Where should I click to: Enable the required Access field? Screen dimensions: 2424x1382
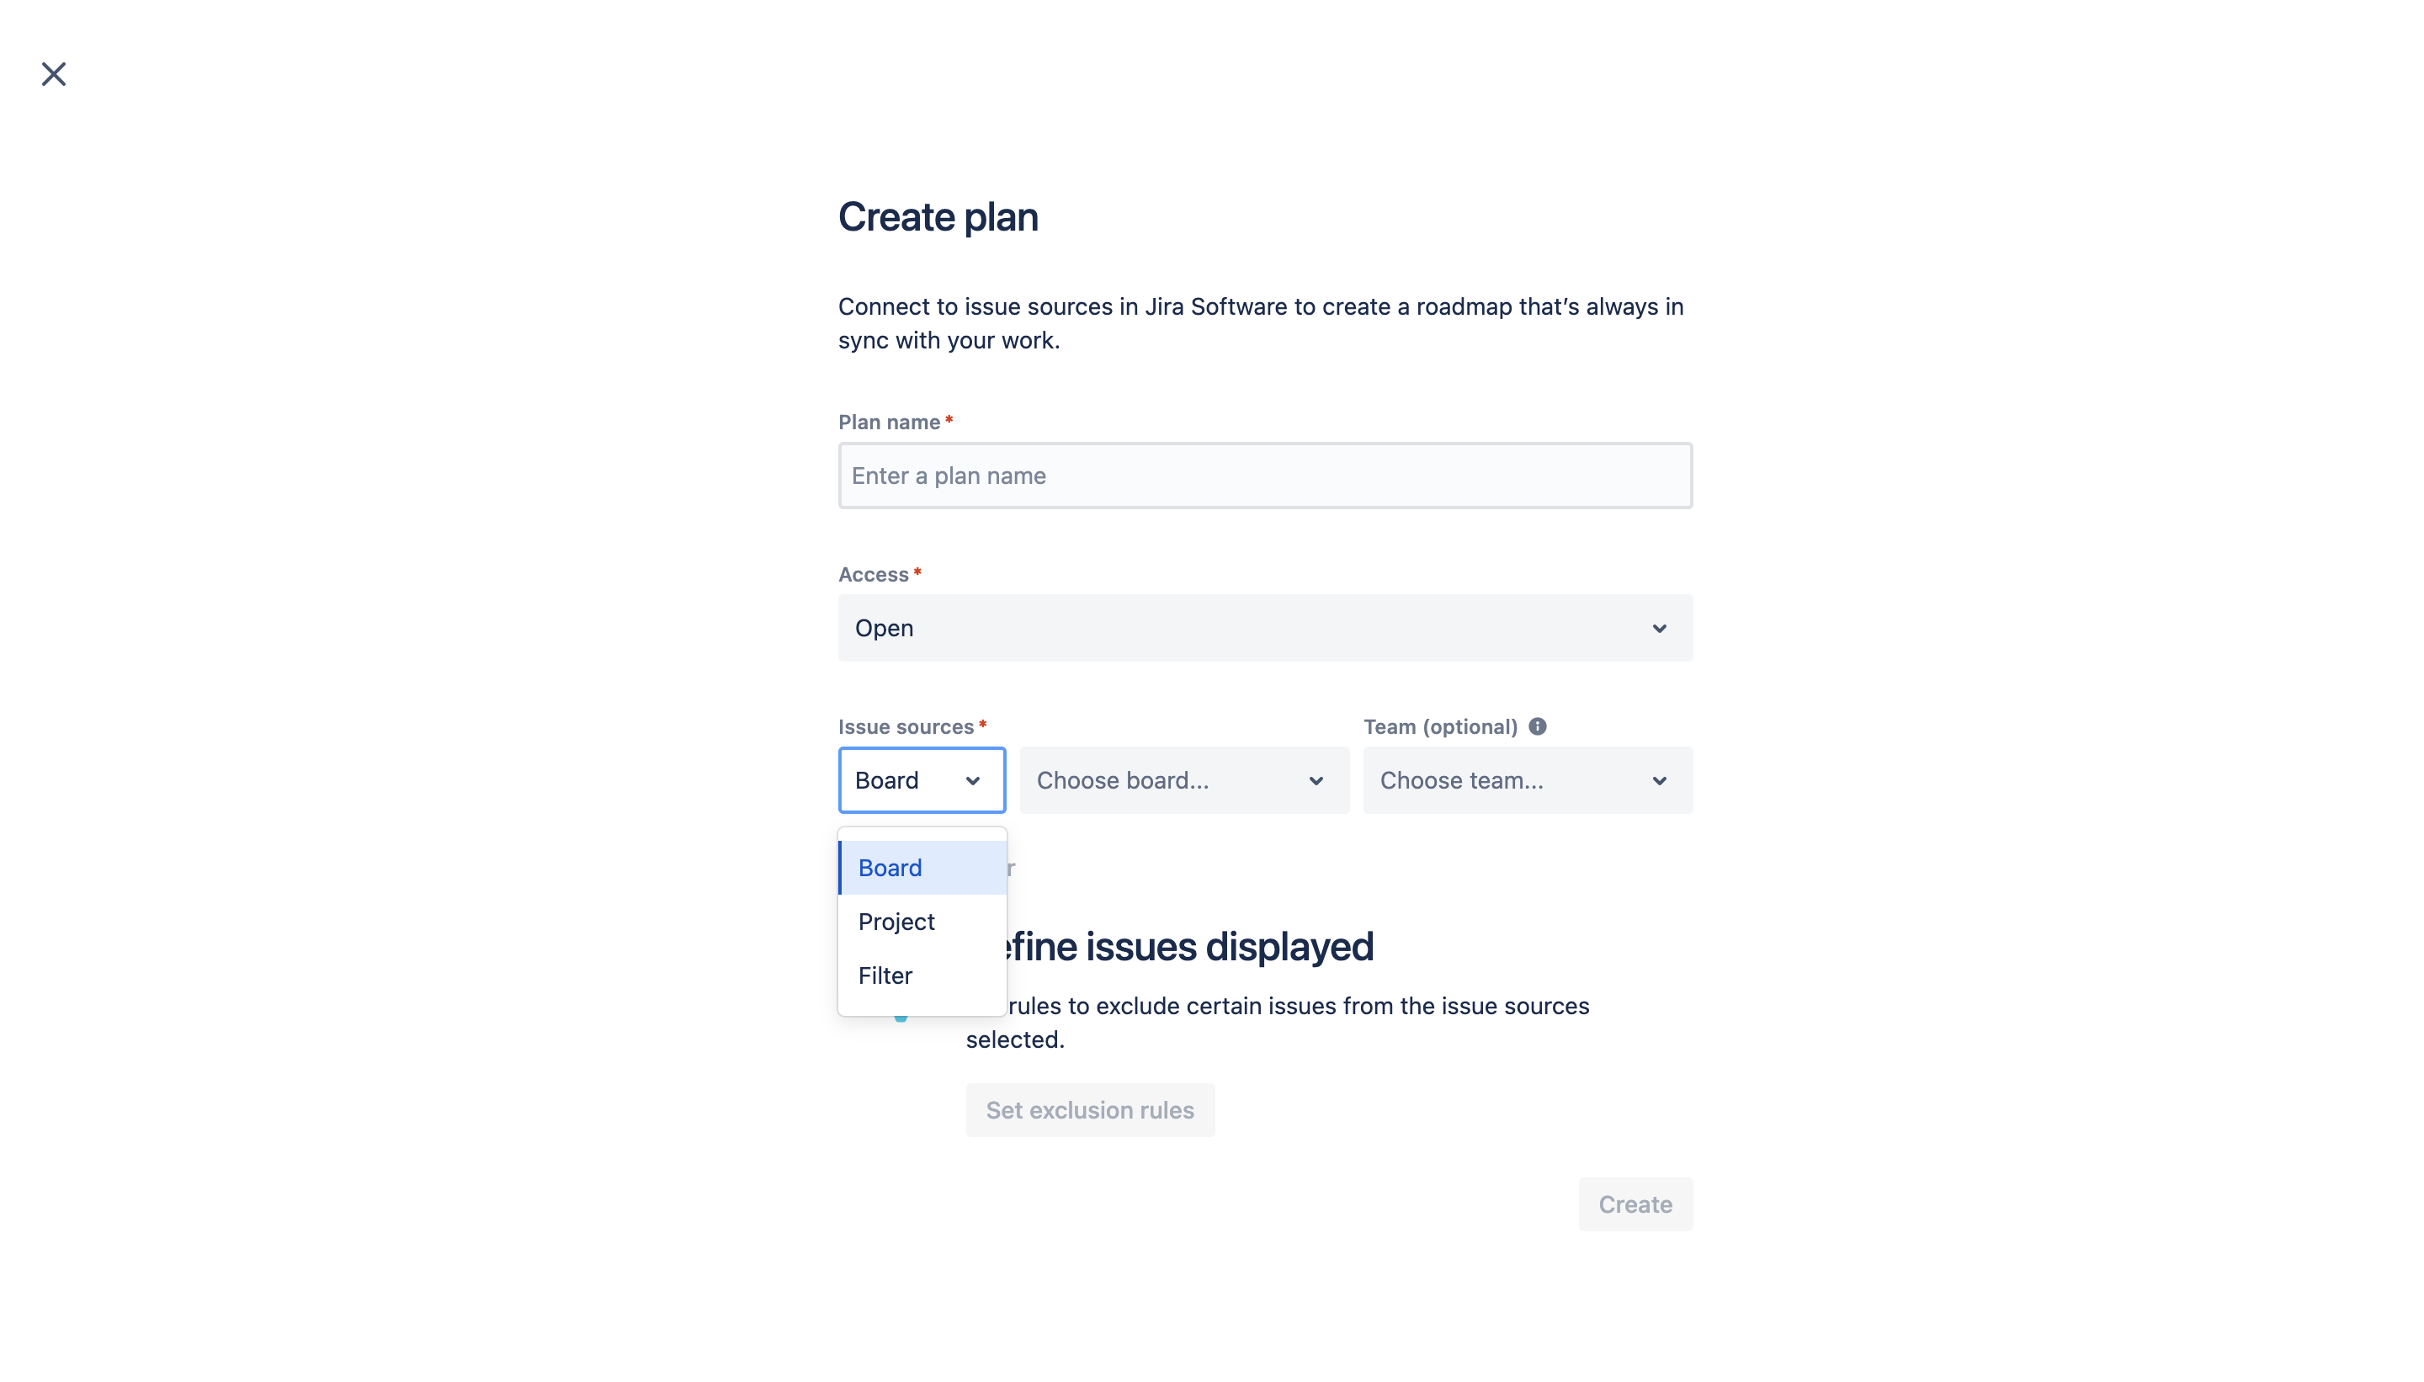(1263, 628)
